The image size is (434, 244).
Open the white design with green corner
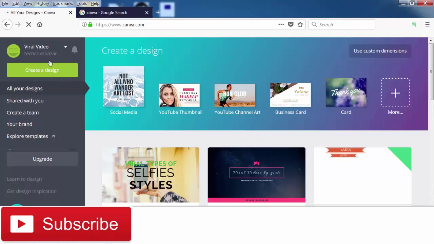363,176
